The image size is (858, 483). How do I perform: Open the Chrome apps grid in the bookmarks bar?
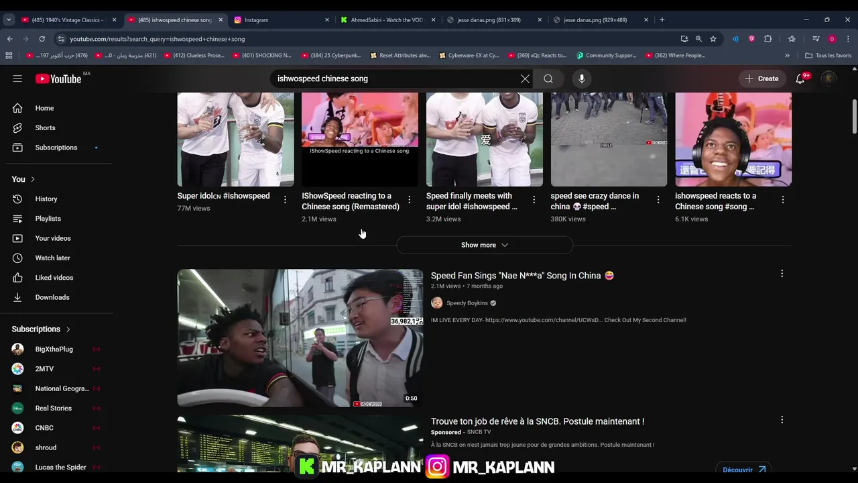[9, 56]
